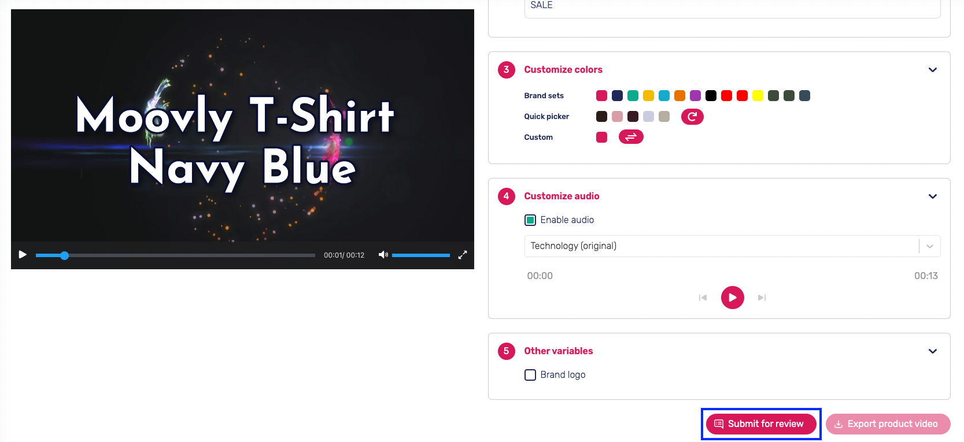Toggle the Enable audio checkbox
Image resolution: width=964 pixels, height=442 pixels.
coord(530,220)
